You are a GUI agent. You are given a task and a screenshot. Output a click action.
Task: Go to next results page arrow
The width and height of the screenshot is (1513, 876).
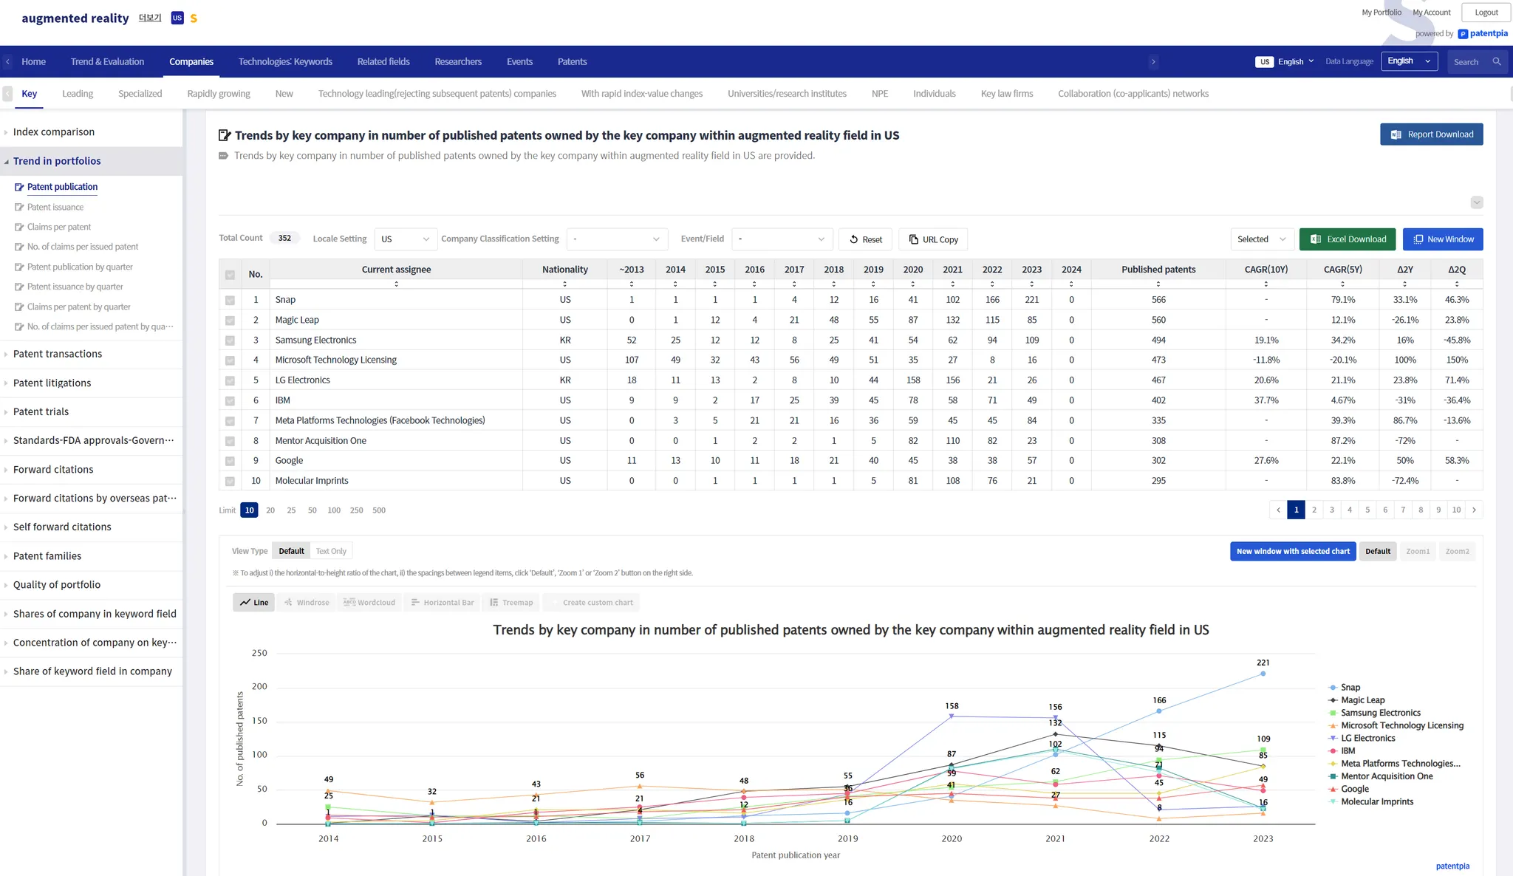click(x=1474, y=510)
